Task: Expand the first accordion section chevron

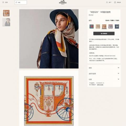Action: (118, 68)
